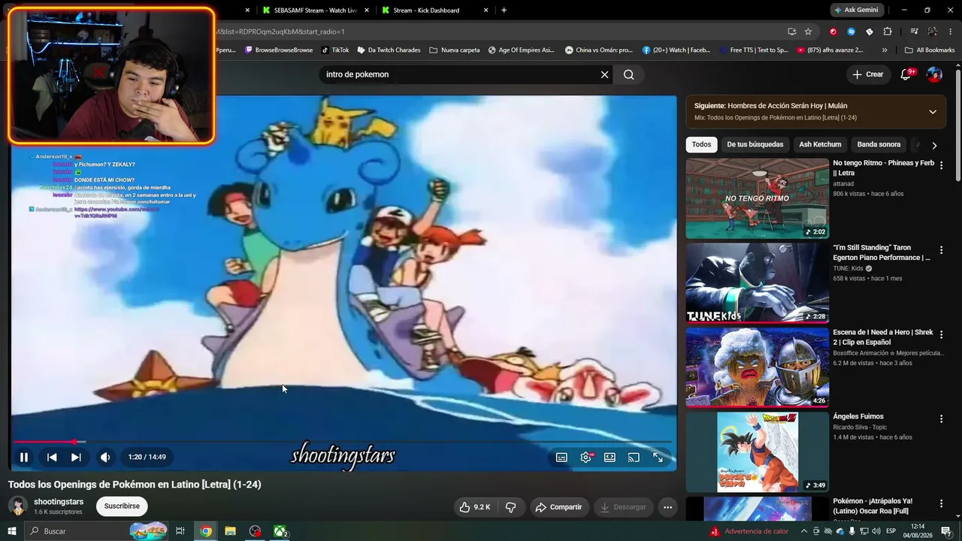Show hidden system tray icons
Image resolution: width=962 pixels, height=541 pixels.
point(803,531)
